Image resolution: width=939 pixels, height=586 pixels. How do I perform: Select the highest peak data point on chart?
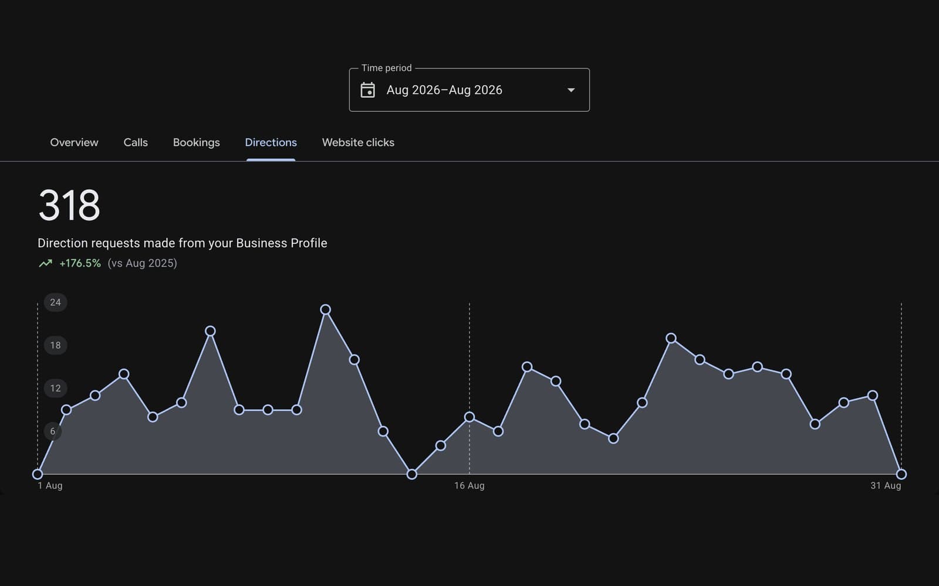pos(325,309)
